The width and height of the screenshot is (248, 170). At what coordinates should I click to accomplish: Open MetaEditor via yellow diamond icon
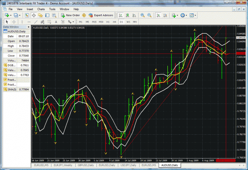84,15
